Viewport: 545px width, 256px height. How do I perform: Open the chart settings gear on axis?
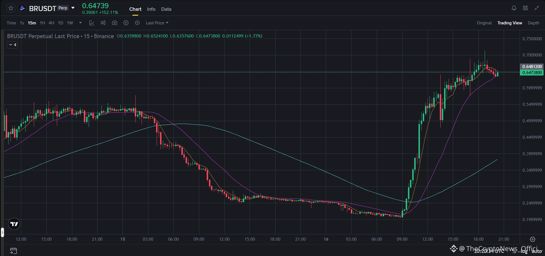point(532,239)
